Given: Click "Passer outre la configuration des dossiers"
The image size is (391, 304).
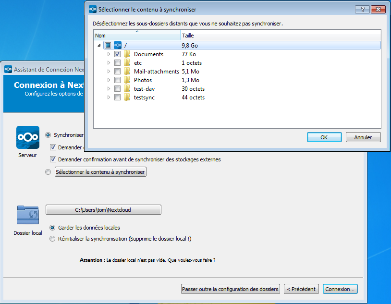Looking at the screenshot, I should click(230, 289).
